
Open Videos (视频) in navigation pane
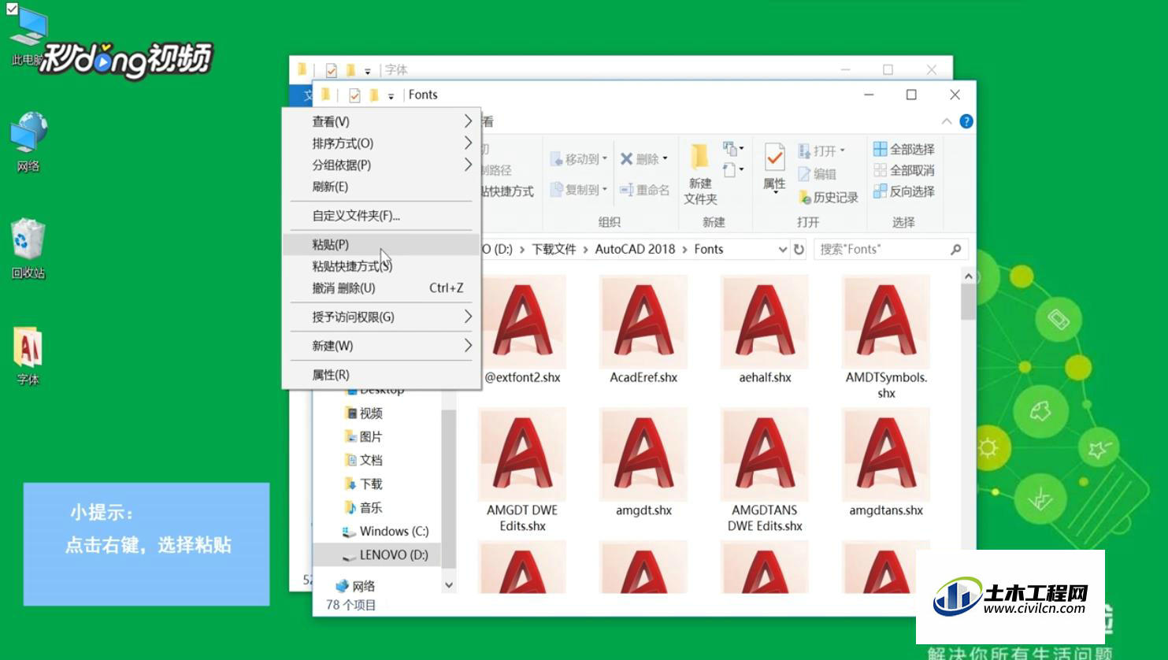point(364,413)
